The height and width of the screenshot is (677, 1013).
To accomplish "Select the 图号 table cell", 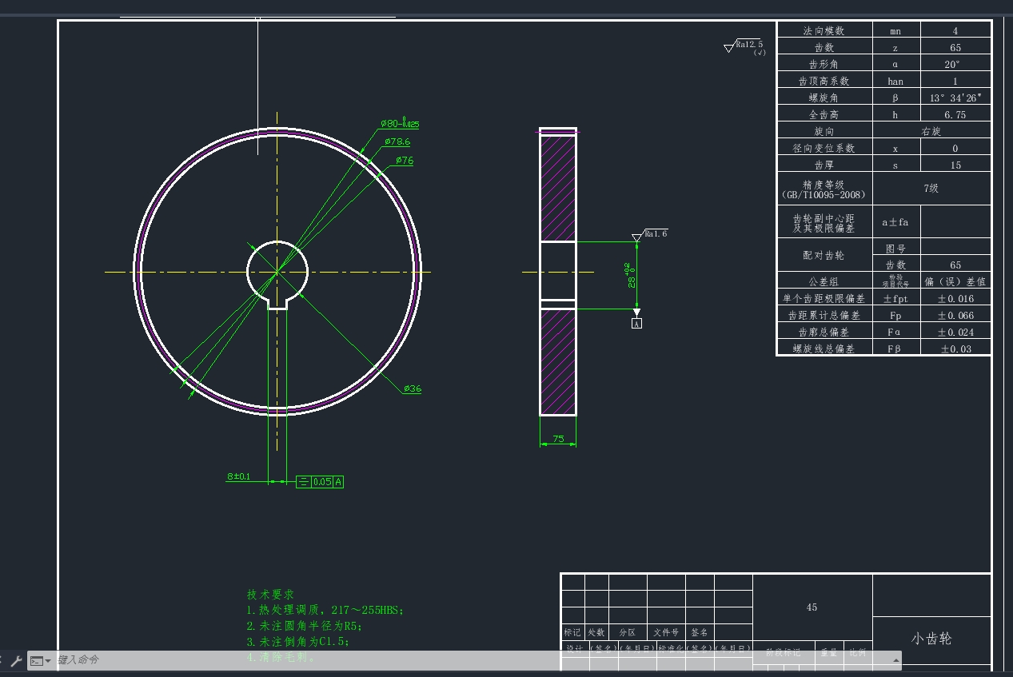I will pyautogui.click(x=895, y=248).
